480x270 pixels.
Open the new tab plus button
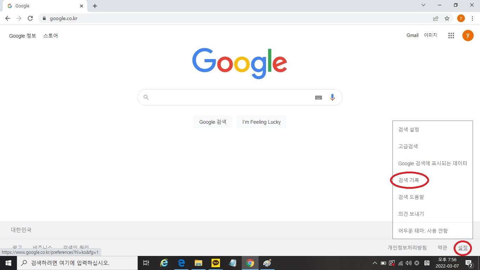point(95,6)
